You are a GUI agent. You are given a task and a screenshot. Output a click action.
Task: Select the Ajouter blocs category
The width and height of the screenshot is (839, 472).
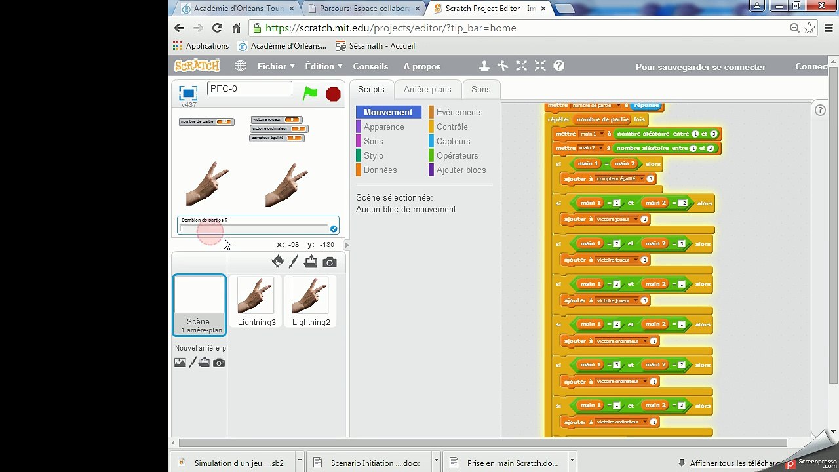click(x=461, y=170)
